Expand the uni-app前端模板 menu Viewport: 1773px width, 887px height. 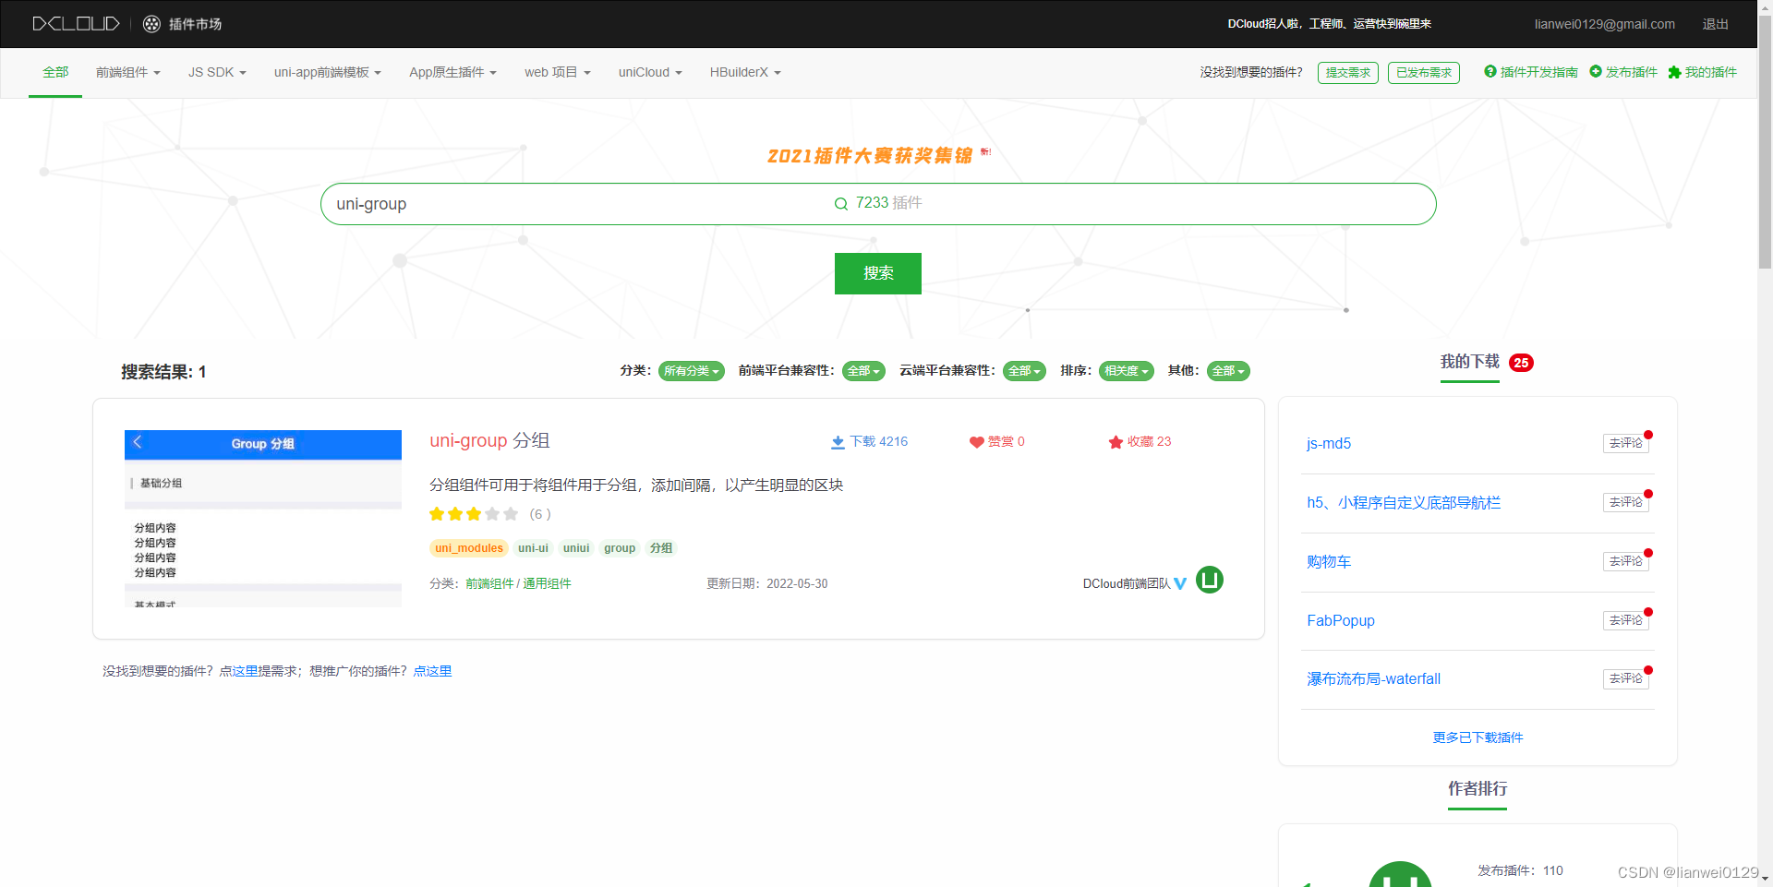[328, 72]
